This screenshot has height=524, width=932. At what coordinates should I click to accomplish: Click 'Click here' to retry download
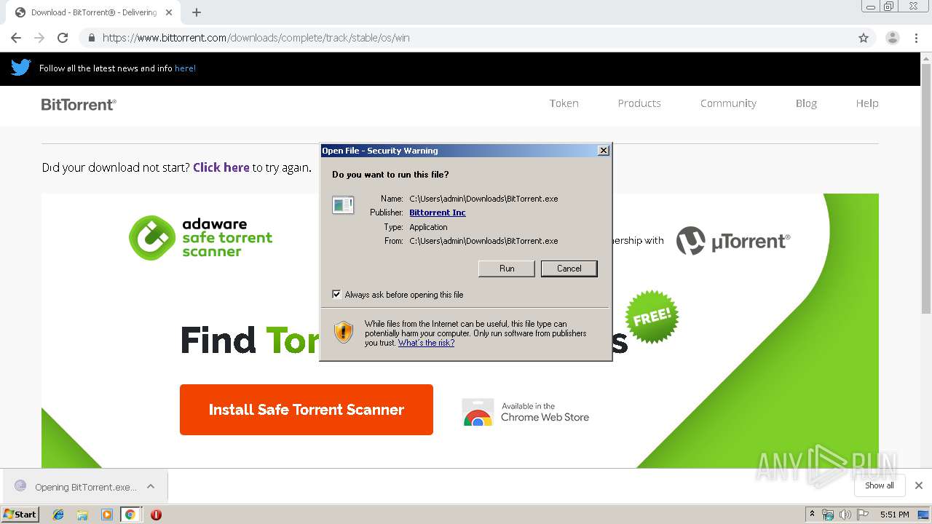221,167
